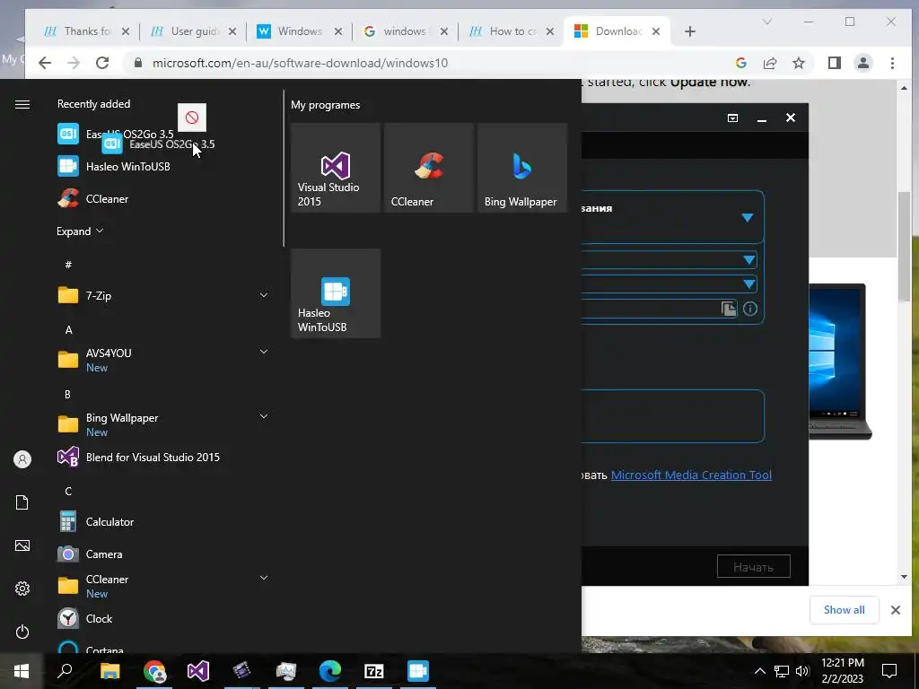Open Chrome three-dot menu
Image resolution: width=919 pixels, height=689 pixels.
(893, 64)
